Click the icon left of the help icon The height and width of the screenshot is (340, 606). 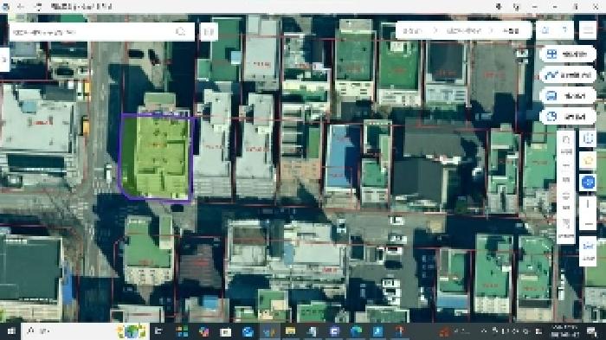tap(545, 30)
